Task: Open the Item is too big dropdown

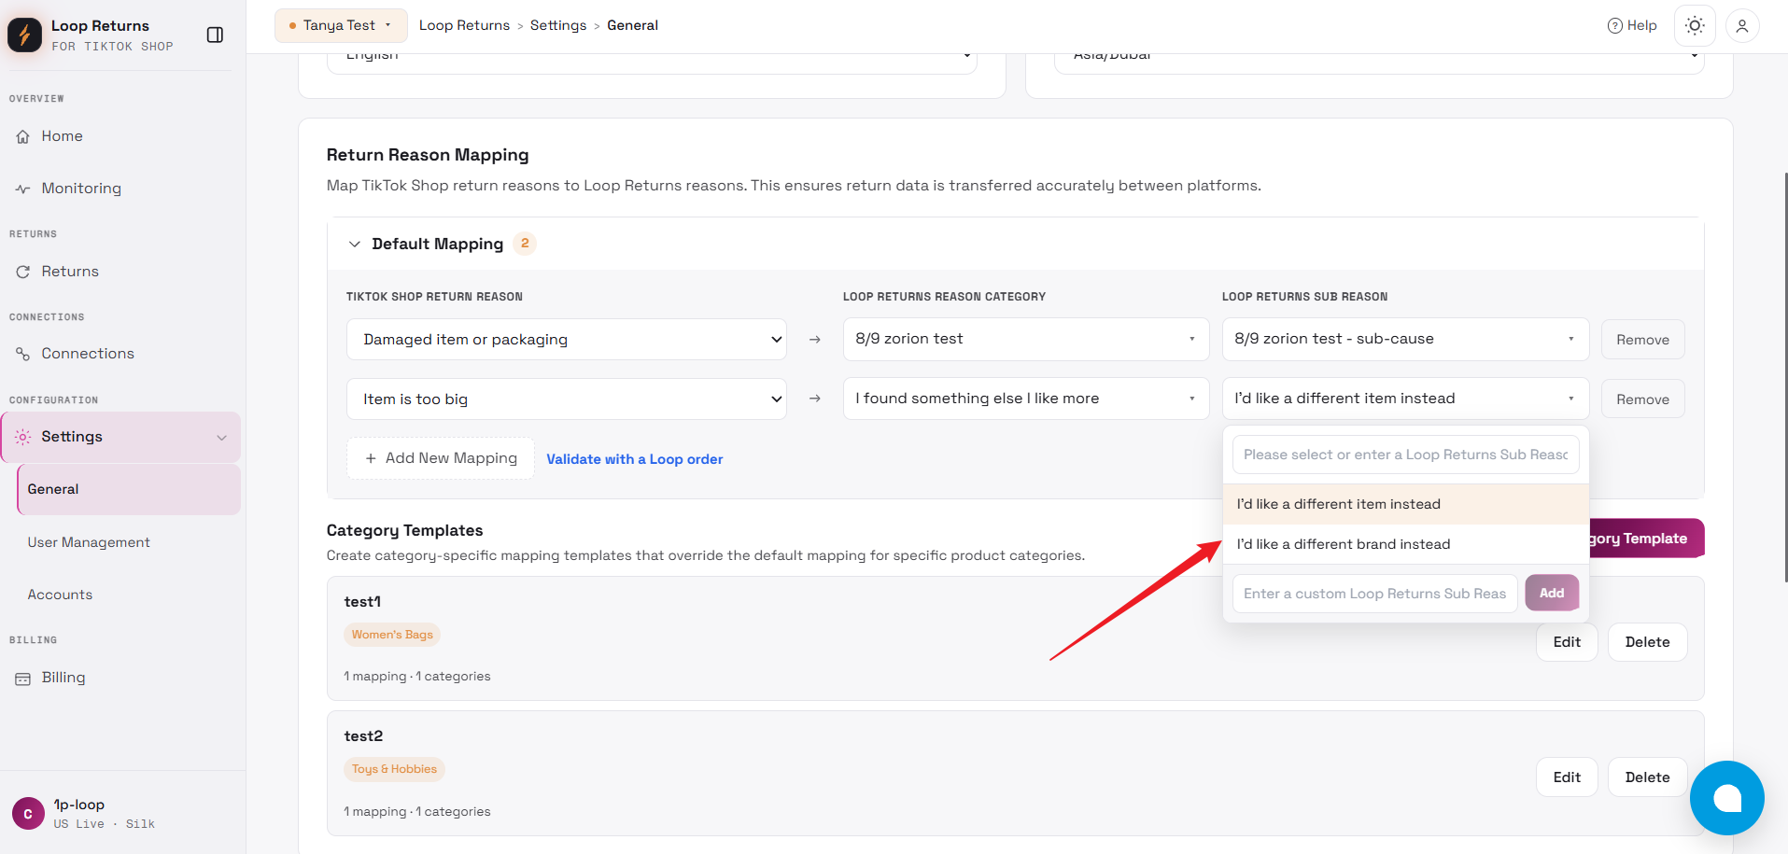Action: point(567,399)
